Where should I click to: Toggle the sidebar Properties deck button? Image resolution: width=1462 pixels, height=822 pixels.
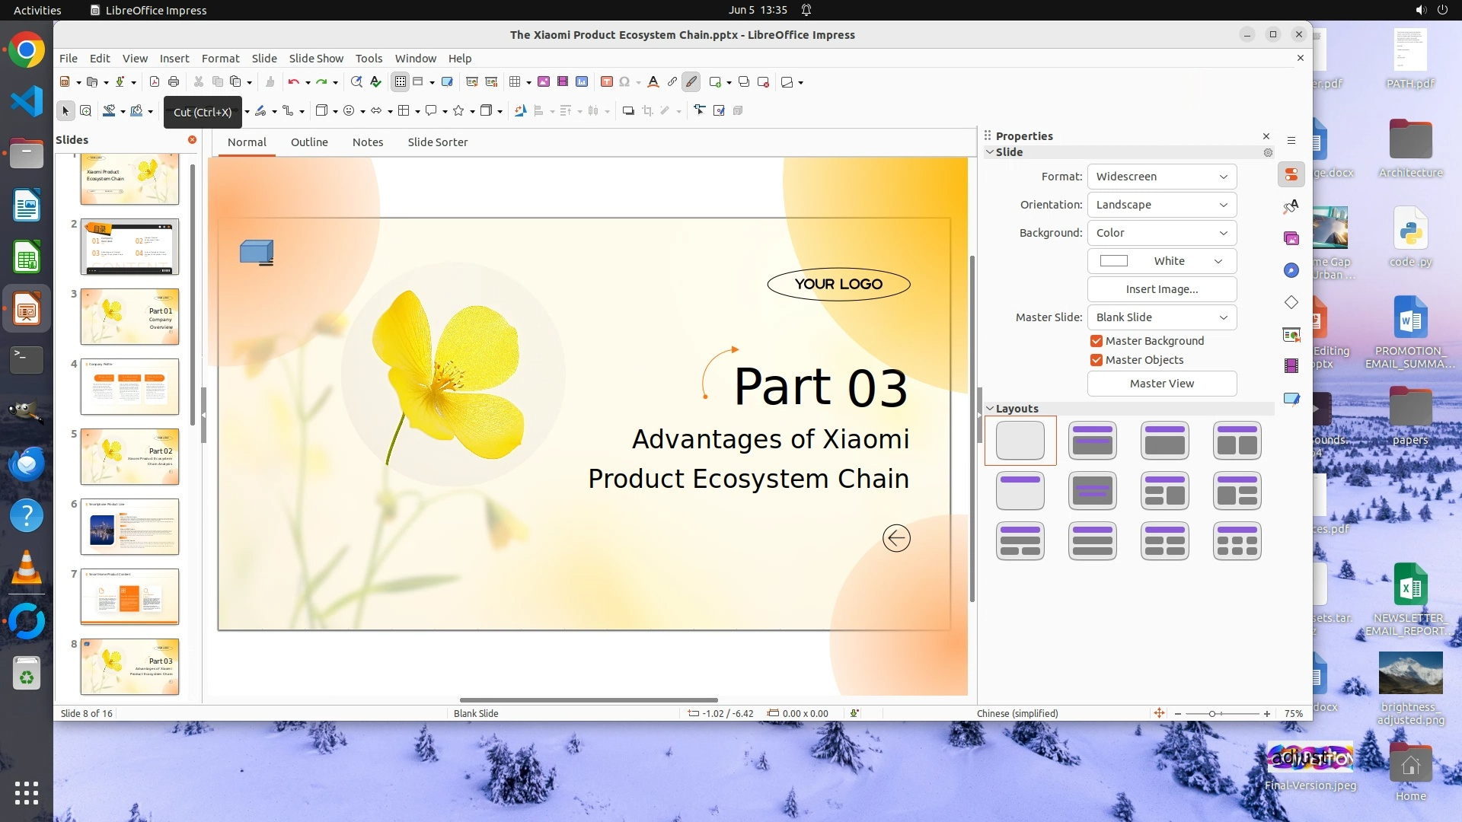tap(1291, 175)
